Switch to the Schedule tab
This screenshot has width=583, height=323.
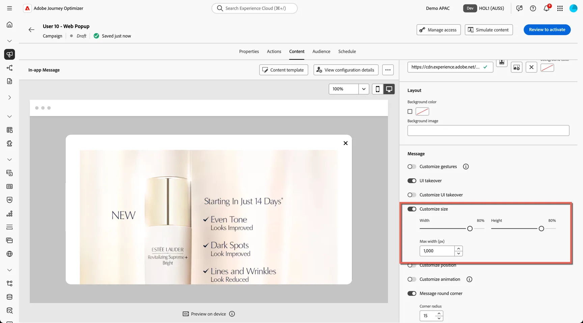click(347, 52)
